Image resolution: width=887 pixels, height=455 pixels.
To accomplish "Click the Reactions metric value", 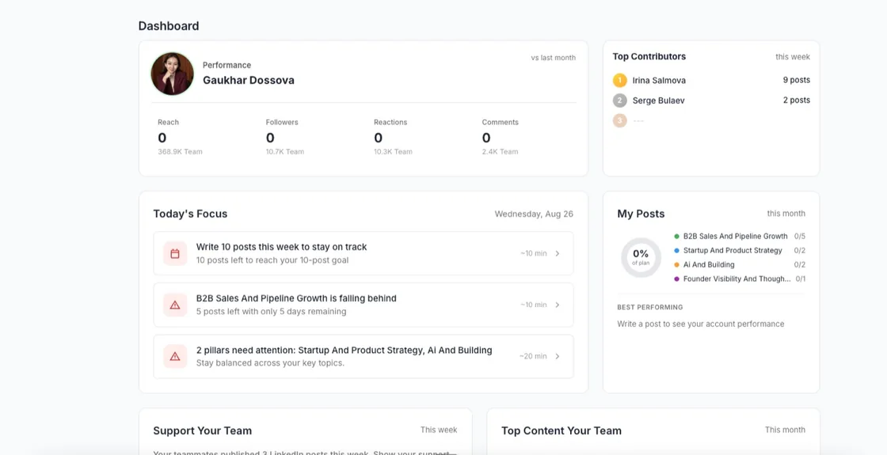I will (378, 138).
